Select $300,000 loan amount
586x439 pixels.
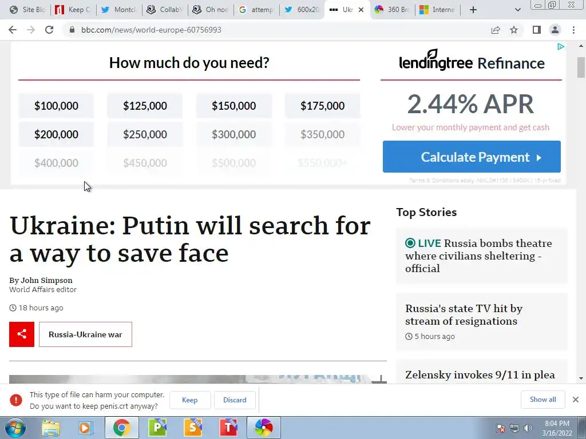click(x=234, y=134)
